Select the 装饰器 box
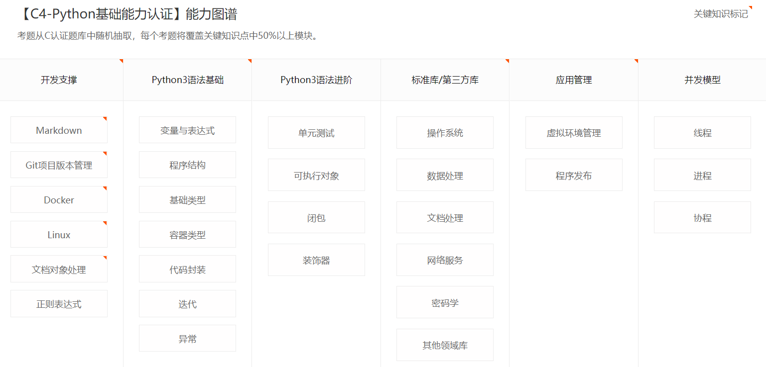Screen dimensions: 766x367 click(316, 260)
